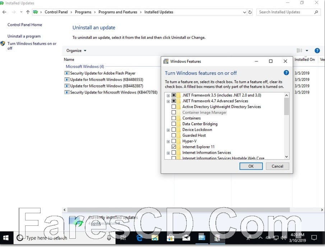Toggle .NET Framework 3.5 checkbox
The image size is (325, 247).
(x=174, y=95)
